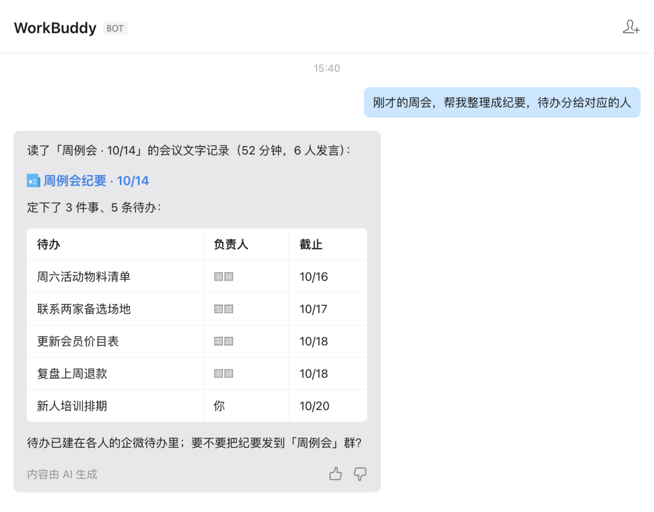Image resolution: width=654 pixels, height=512 pixels.
Task: Click the line starting 读了「周例会 · 10/14」
Action: click(x=189, y=150)
